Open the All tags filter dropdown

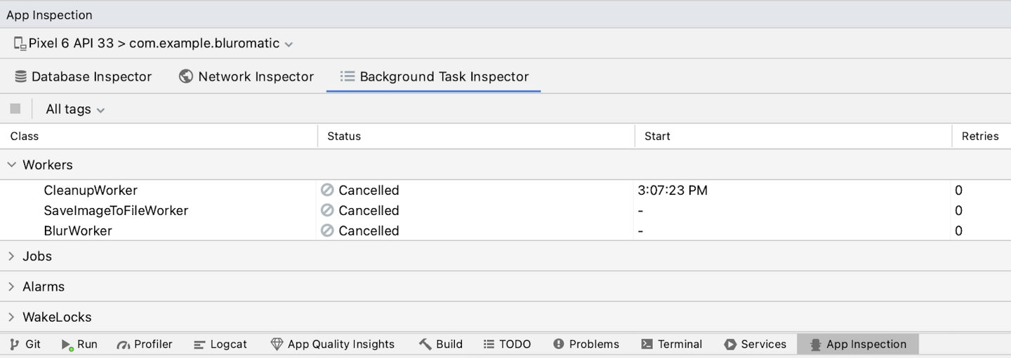coord(74,109)
